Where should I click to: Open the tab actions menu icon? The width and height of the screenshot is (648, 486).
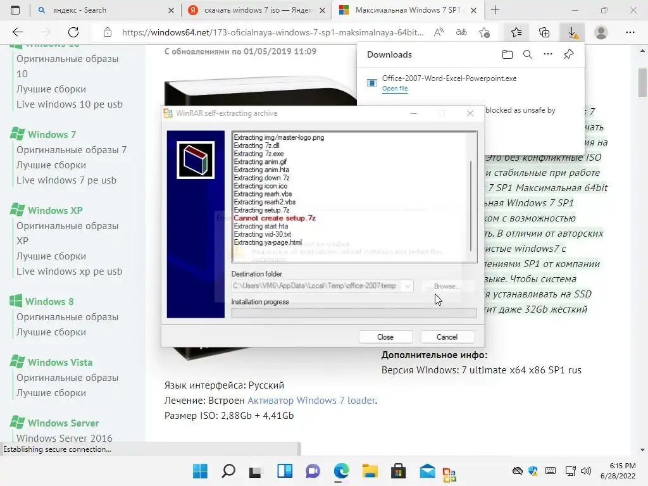coord(15,10)
